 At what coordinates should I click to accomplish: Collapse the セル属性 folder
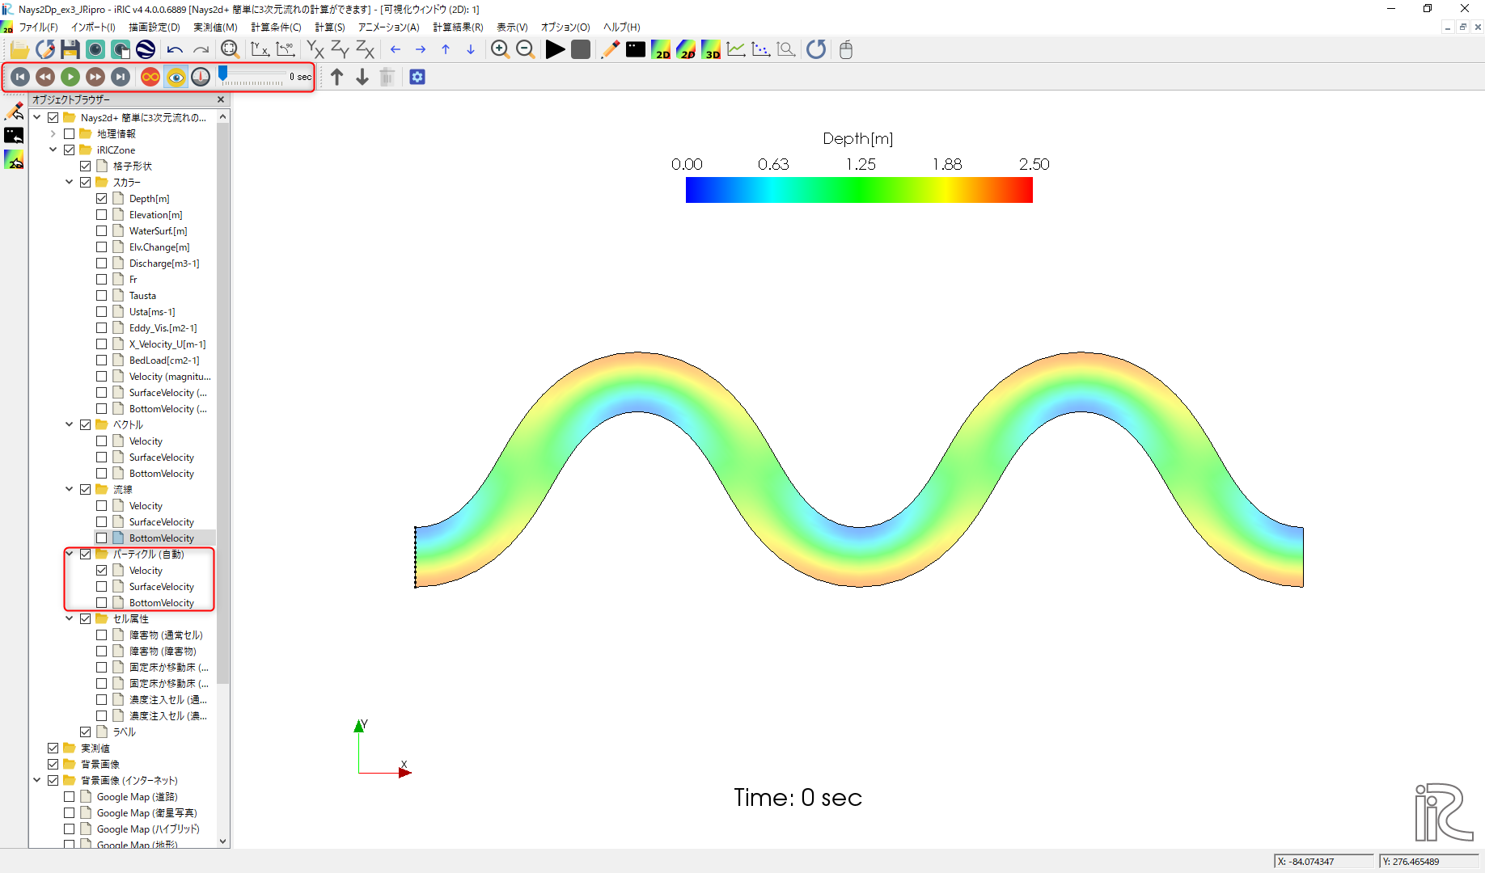[70, 619]
